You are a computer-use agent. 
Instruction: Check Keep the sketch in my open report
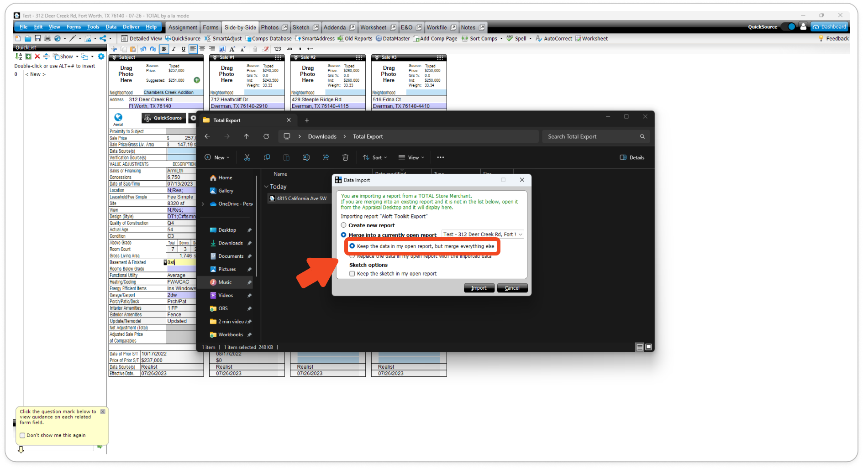click(352, 274)
